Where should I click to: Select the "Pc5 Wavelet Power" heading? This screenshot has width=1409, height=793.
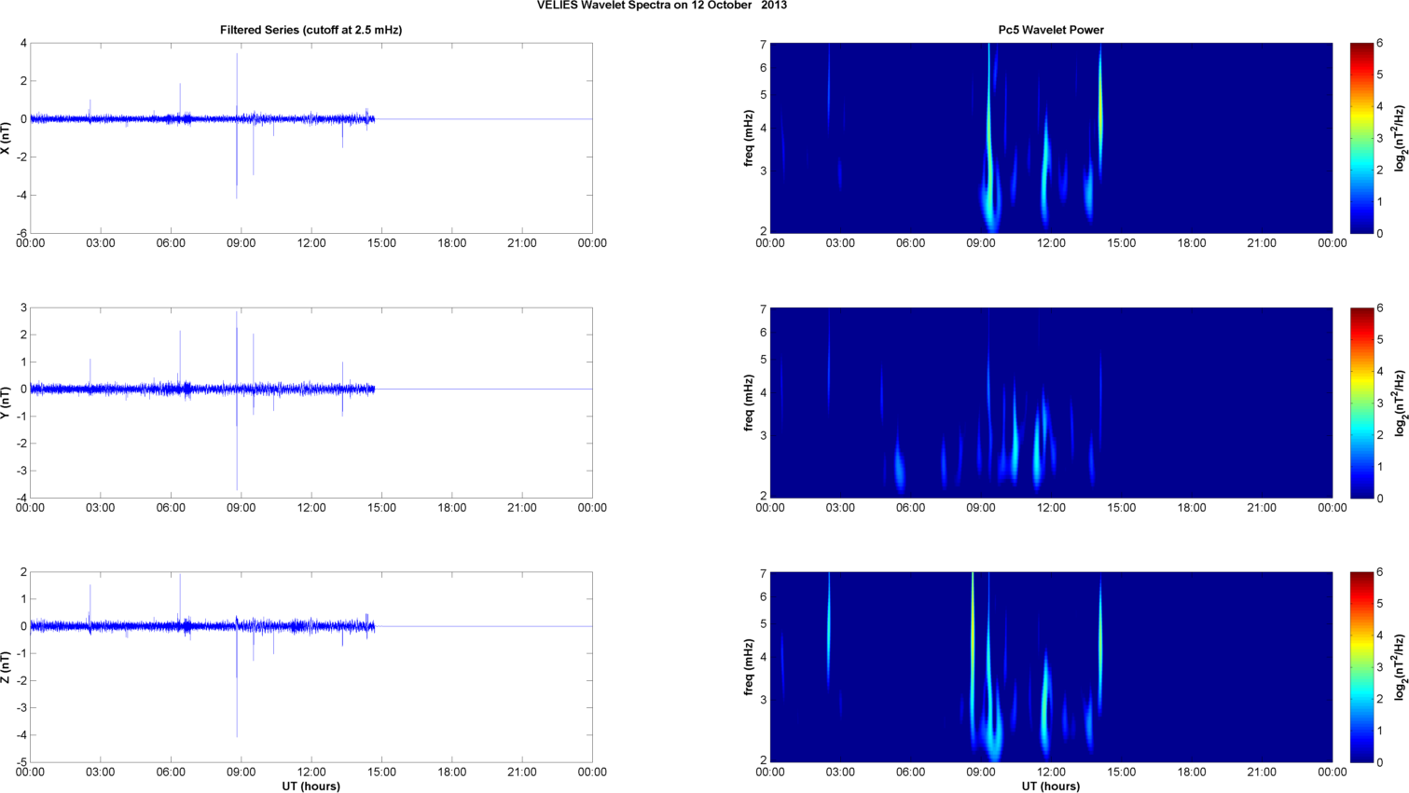pos(1051,30)
